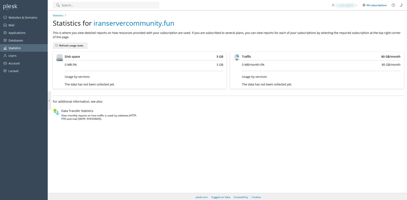Click the Statistics breadcrumb link

(x=58, y=15)
